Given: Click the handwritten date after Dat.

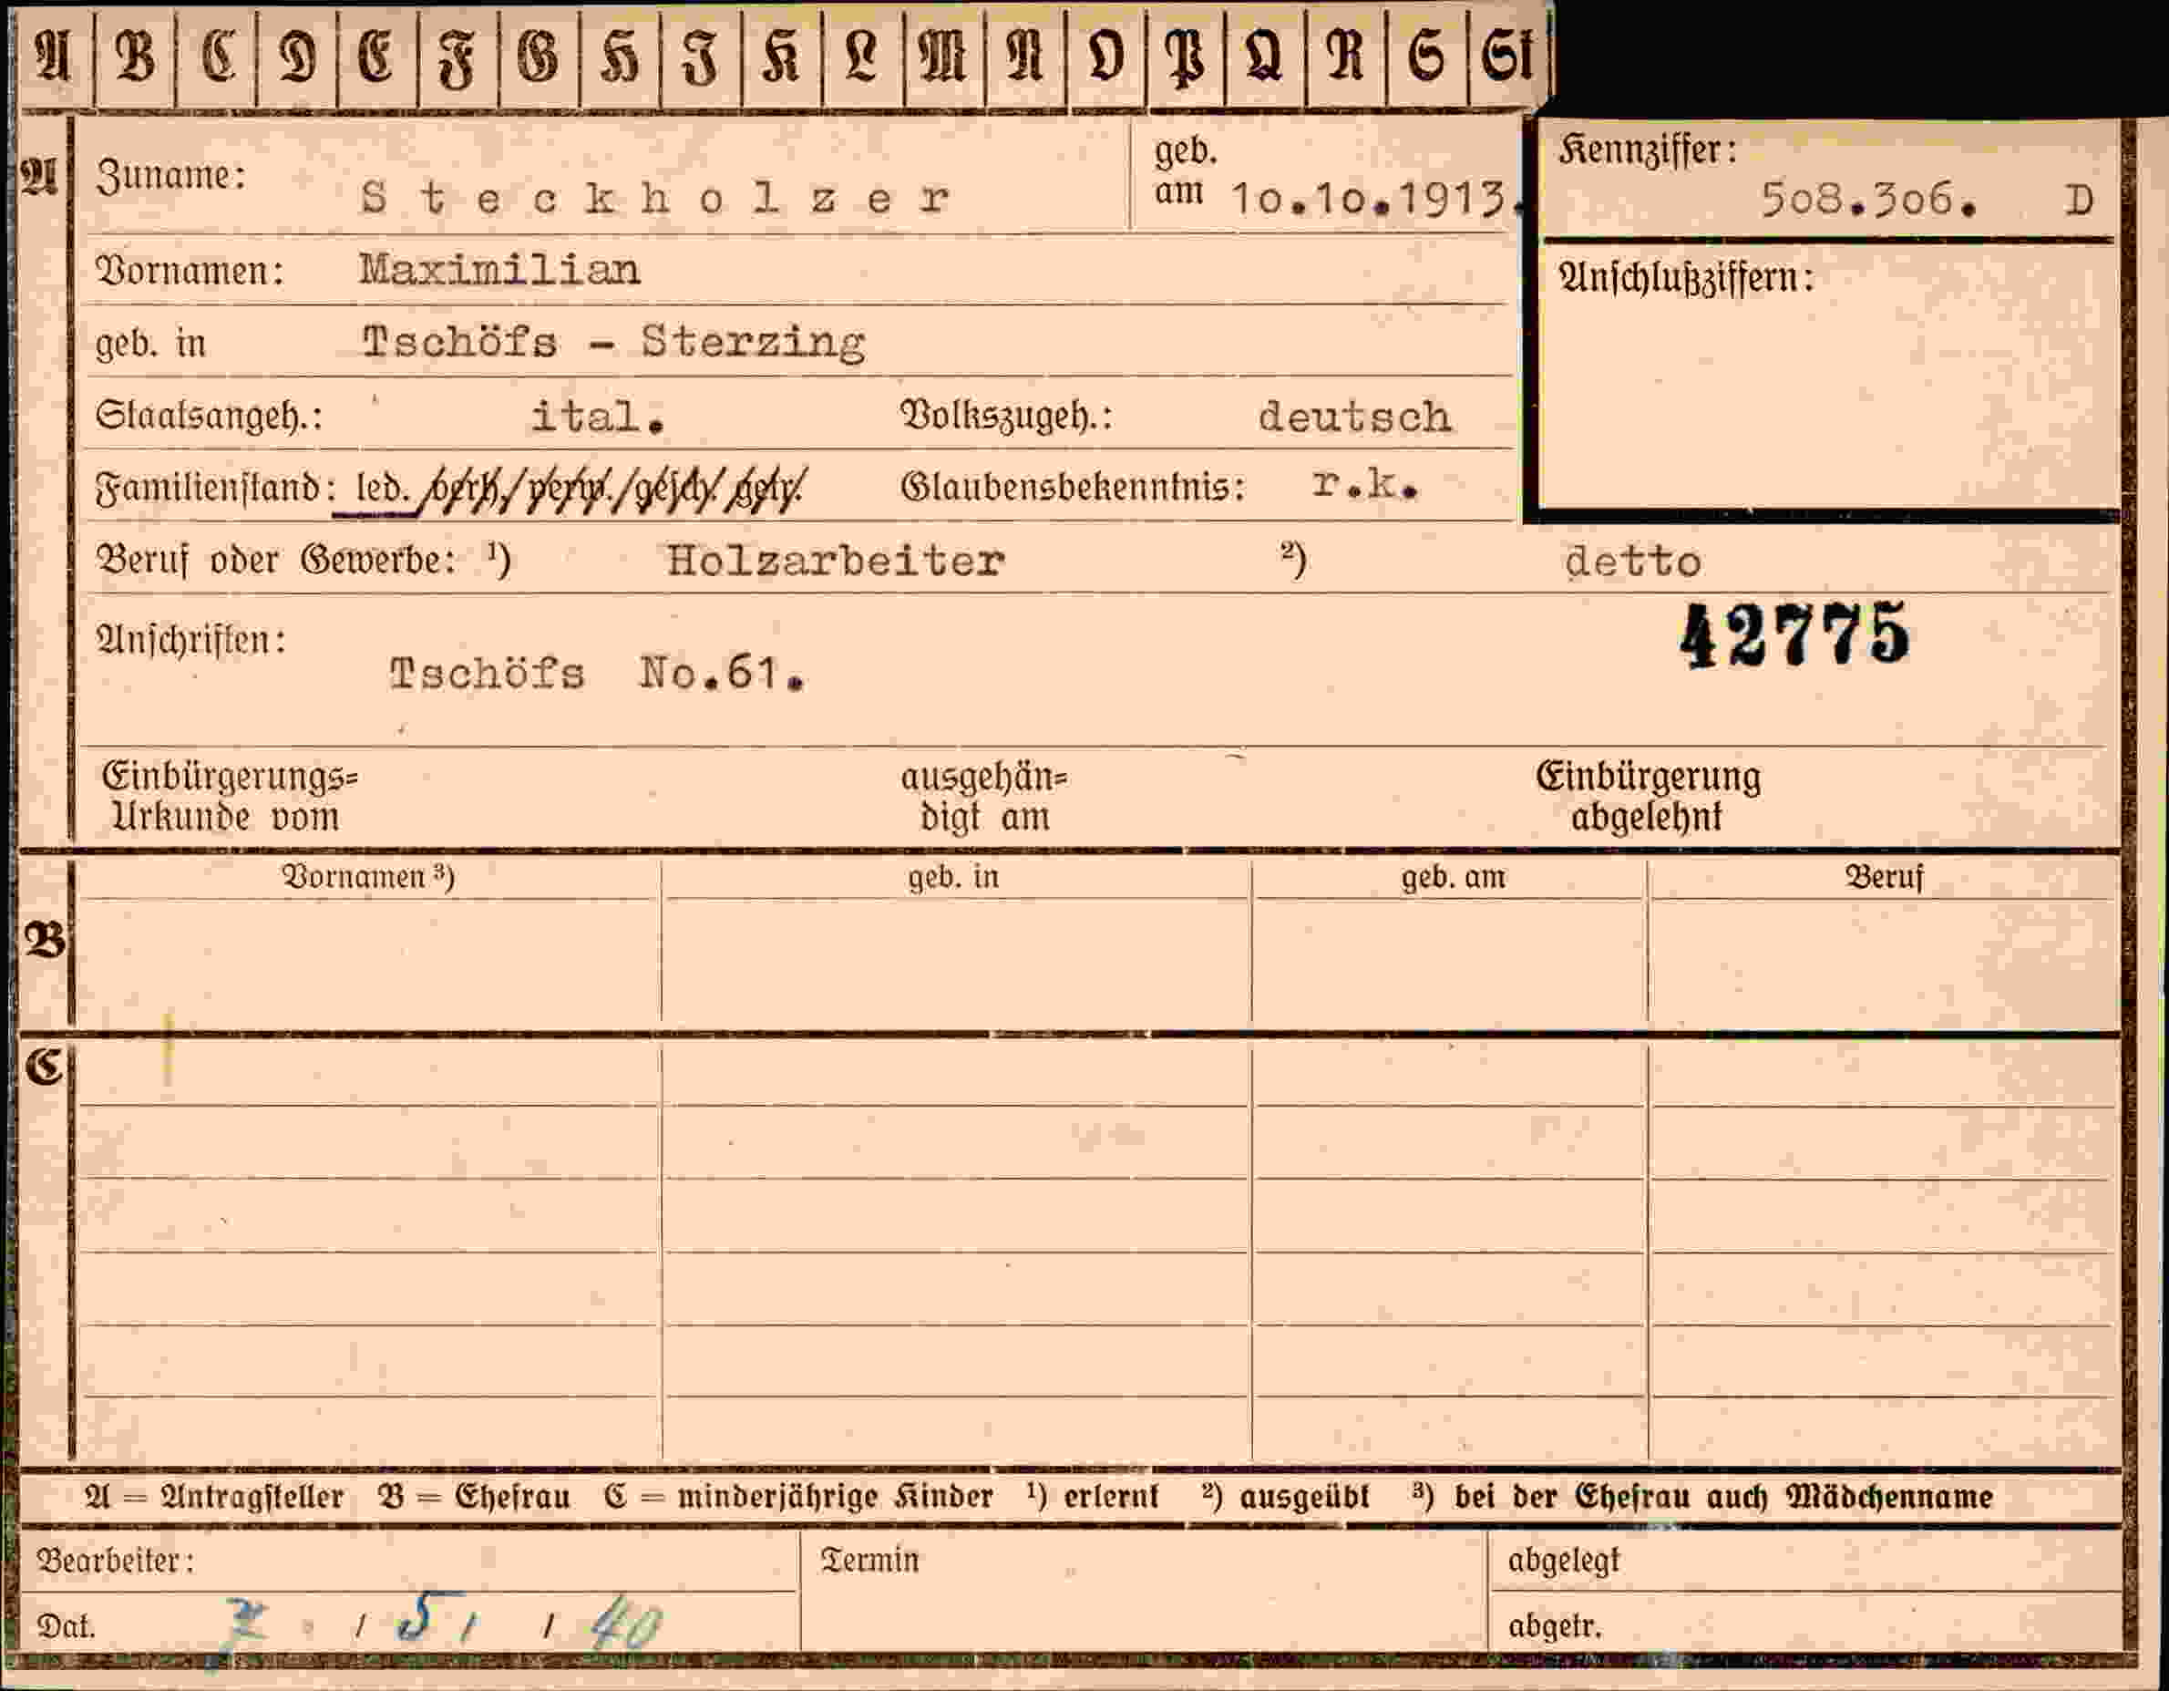Looking at the screenshot, I should 442,1624.
